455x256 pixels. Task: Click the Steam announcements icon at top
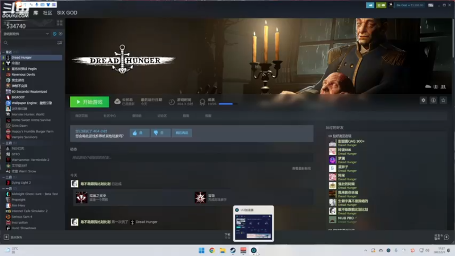click(x=370, y=5)
